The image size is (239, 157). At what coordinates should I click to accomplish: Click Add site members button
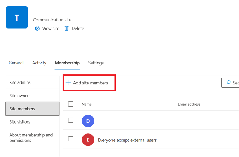87,83
